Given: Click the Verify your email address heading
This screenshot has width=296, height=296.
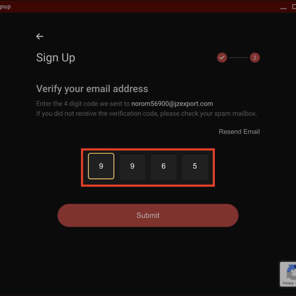Looking at the screenshot, I should click(92, 89).
